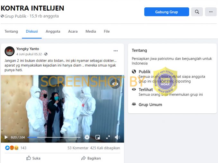This screenshot has height=163, width=218.
Task: Click the description Persiapkan jiwa patriotmu
Action: [x=172, y=61]
